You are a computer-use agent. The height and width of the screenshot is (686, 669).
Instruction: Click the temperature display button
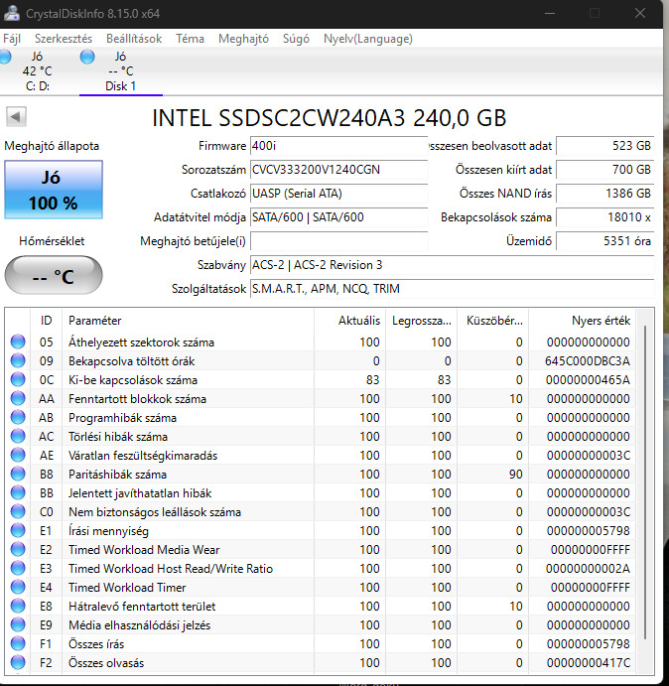53,276
